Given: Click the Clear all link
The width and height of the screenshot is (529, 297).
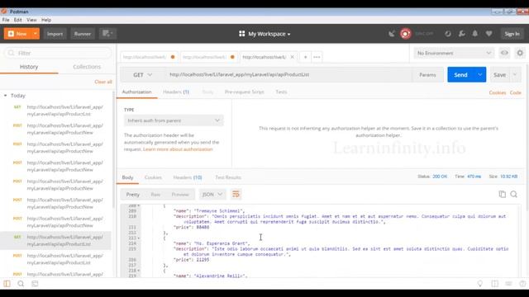Looking at the screenshot, I should coord(103,82).
